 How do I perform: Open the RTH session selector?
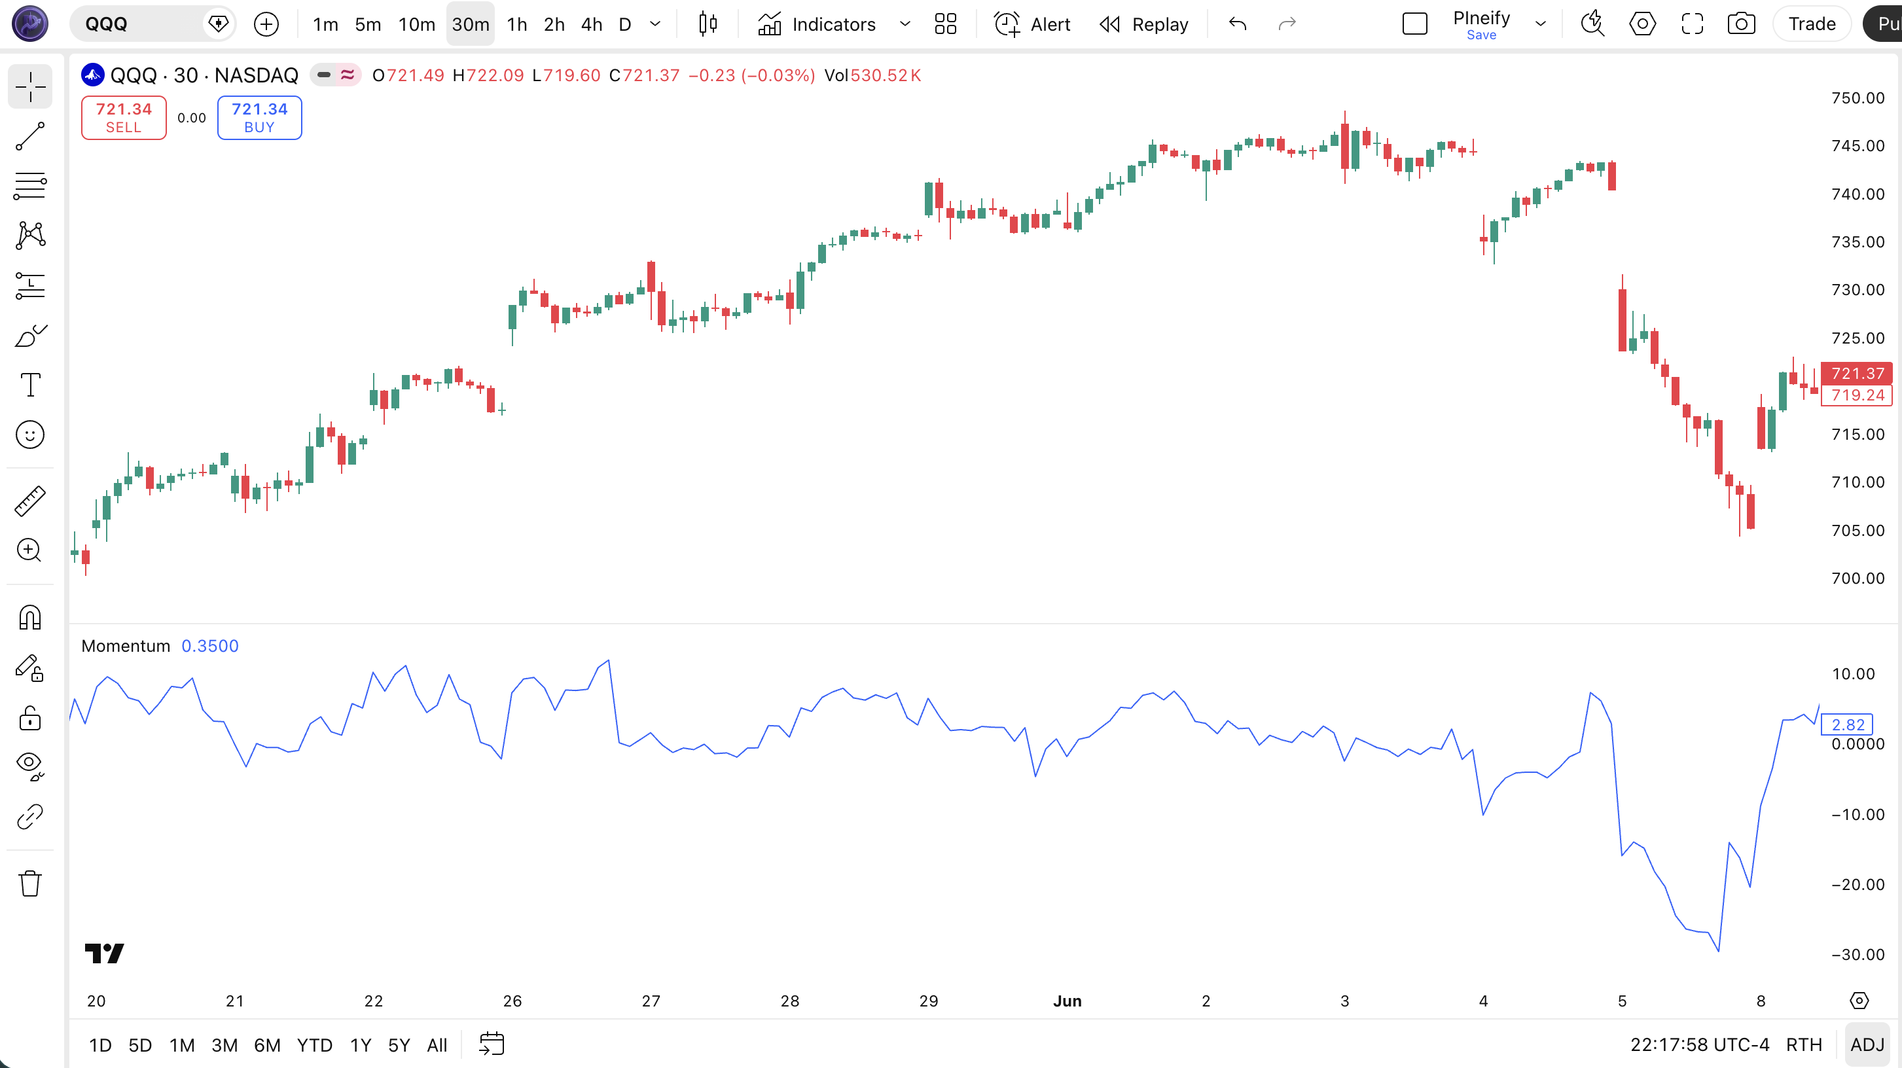1804,1045
